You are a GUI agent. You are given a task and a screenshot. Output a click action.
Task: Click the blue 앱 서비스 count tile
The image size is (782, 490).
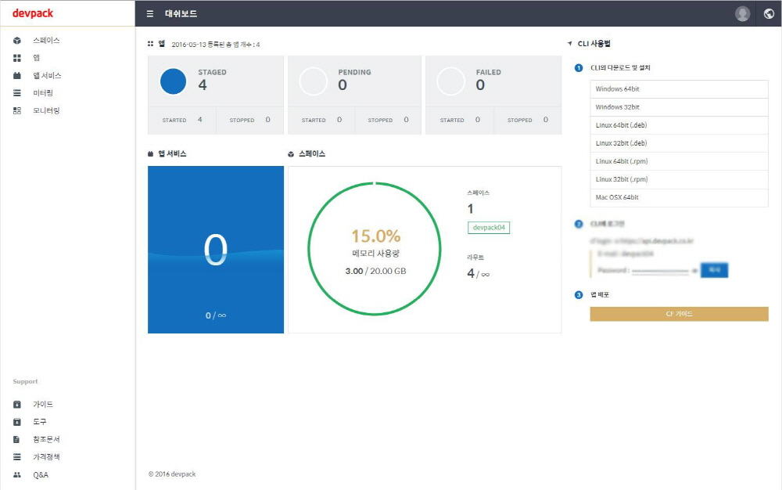coord(215,250)
